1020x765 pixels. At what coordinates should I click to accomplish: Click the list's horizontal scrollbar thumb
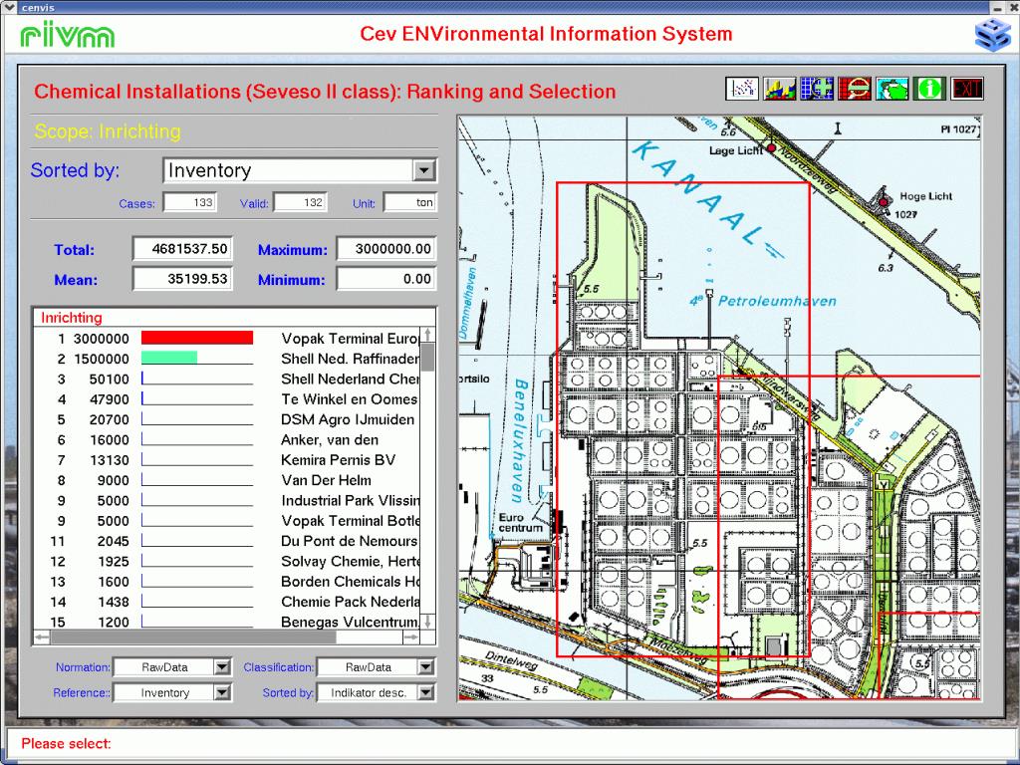click(194, 637)
